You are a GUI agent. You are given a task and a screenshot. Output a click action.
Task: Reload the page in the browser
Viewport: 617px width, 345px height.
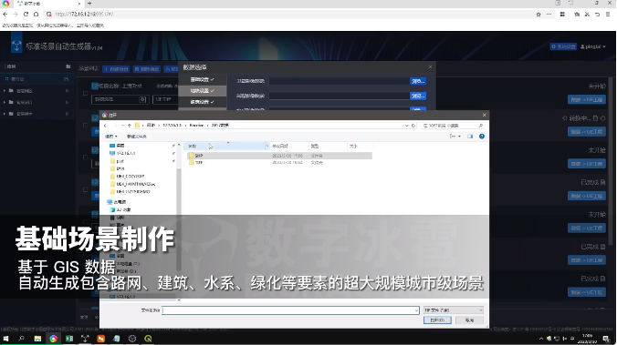coord(26,15)
